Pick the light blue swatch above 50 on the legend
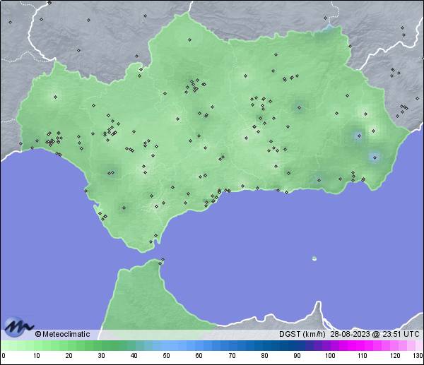 click(x=165, y=345)
